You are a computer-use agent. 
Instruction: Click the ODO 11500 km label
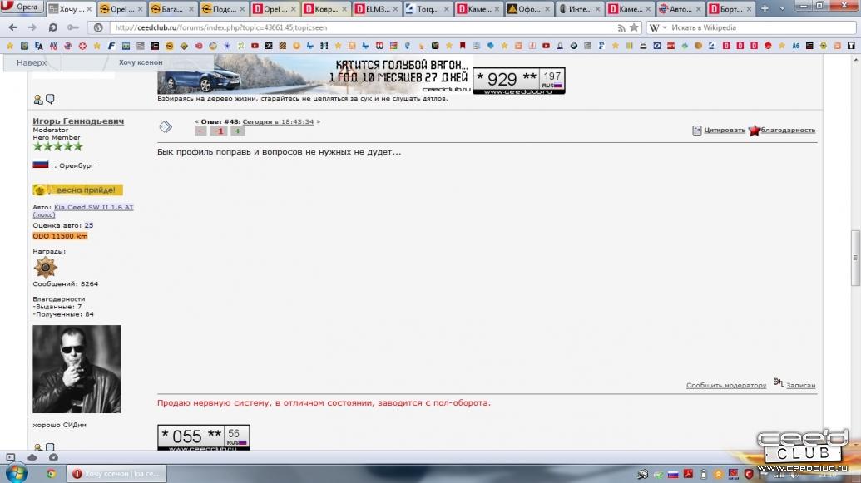60,236
